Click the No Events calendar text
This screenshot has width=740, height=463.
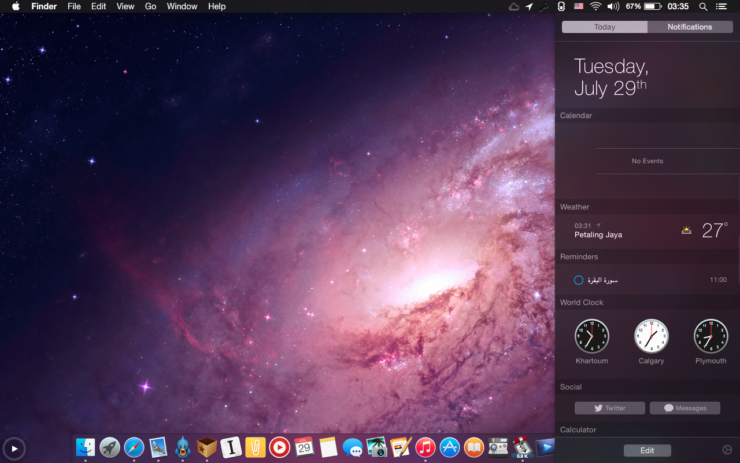[647, 161]
